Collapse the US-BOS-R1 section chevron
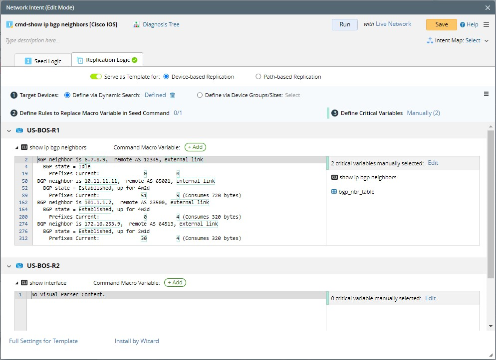 click(x=9, y=130)
